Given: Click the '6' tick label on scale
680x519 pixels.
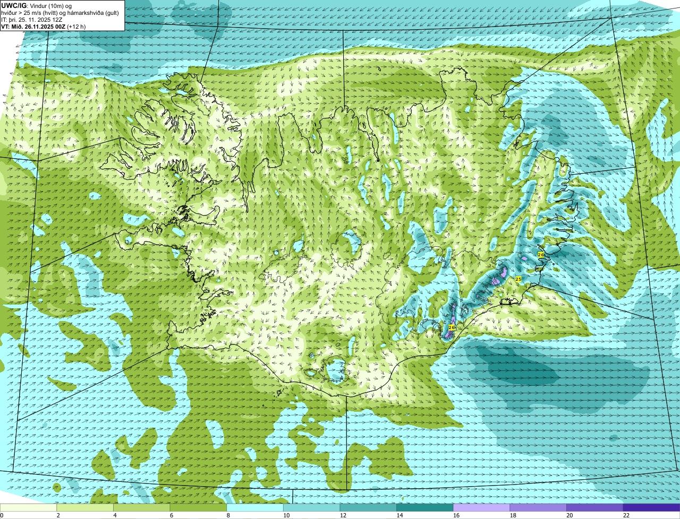Looking at the screenshot, I should pos(171,515).
